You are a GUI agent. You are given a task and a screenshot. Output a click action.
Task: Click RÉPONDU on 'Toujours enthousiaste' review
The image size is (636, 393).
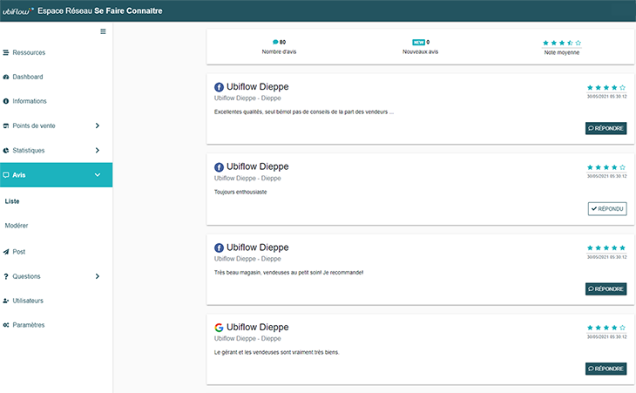[x=607, y=209]
